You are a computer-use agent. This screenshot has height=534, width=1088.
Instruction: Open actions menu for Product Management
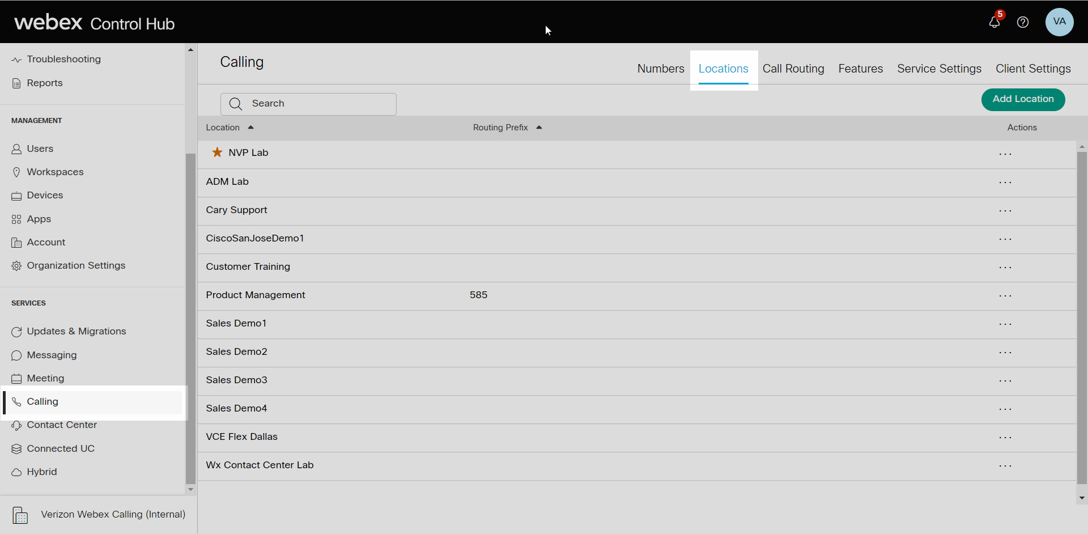click(x=1005, y=295)
